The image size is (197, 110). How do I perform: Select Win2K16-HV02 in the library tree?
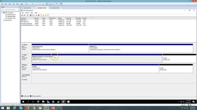pyautogui.click(x=10, y=18)
